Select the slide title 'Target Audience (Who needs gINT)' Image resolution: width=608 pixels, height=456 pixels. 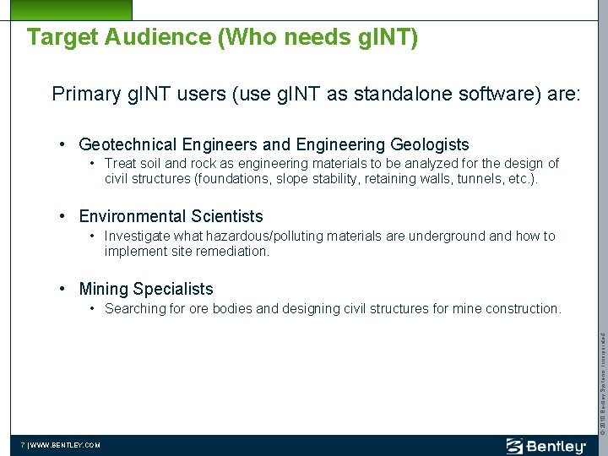222,38
